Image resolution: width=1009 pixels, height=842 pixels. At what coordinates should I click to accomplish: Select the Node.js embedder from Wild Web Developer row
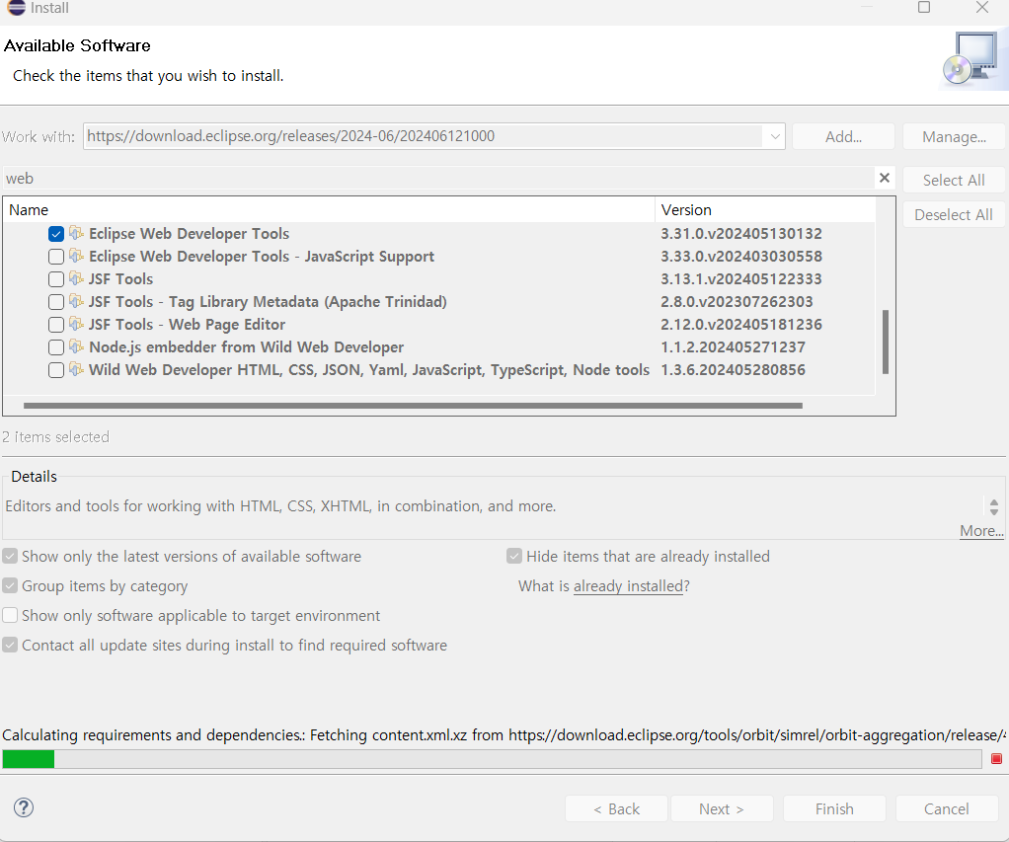[x=439, y=346]
